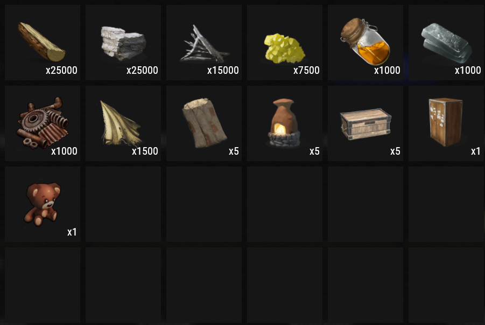Click the empty slot next to teddy bear

123,204
